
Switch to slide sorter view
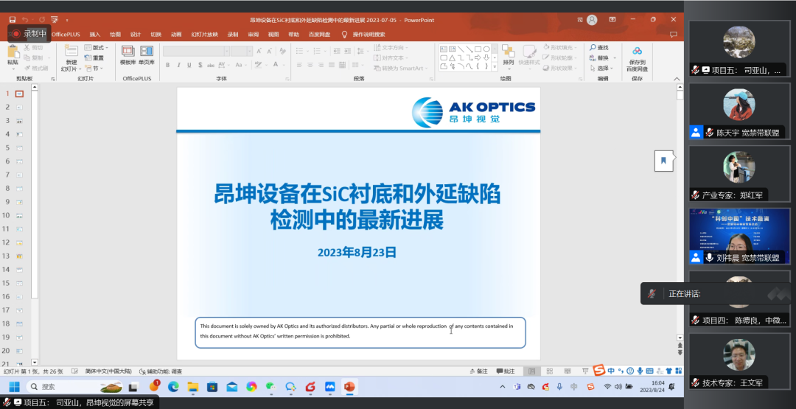pos(550,371)
